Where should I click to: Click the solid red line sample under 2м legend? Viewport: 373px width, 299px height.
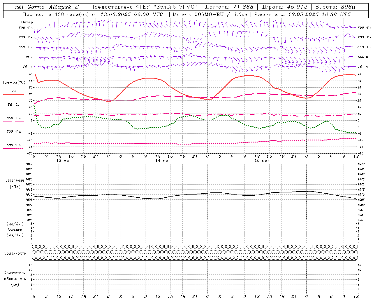13,95
